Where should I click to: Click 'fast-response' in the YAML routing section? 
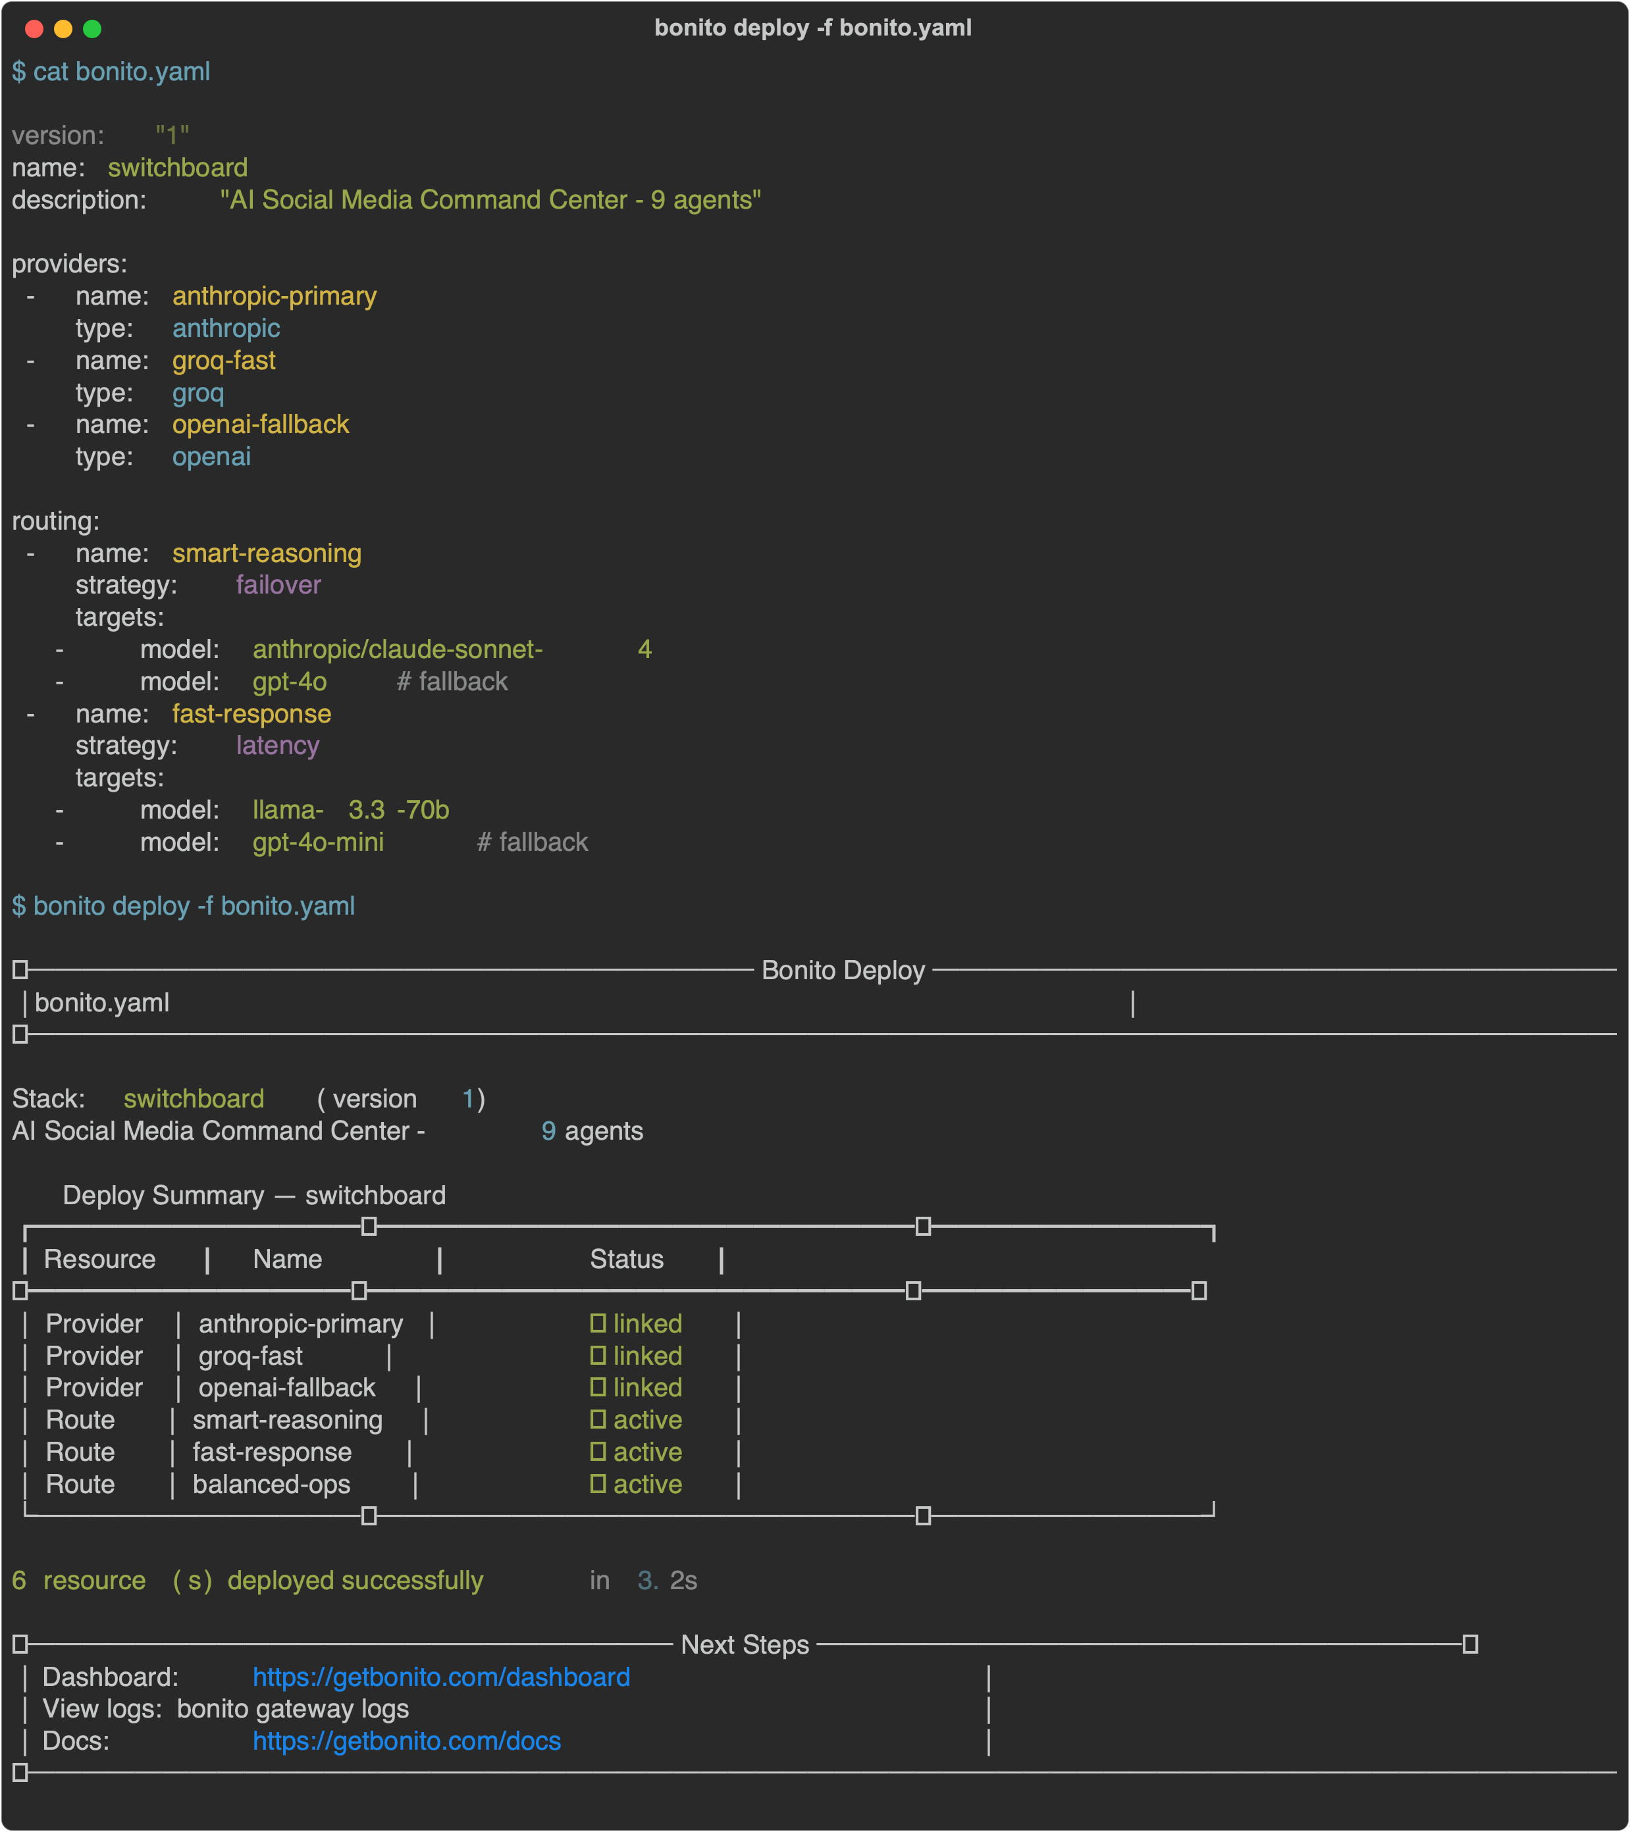tap(252, 715)
